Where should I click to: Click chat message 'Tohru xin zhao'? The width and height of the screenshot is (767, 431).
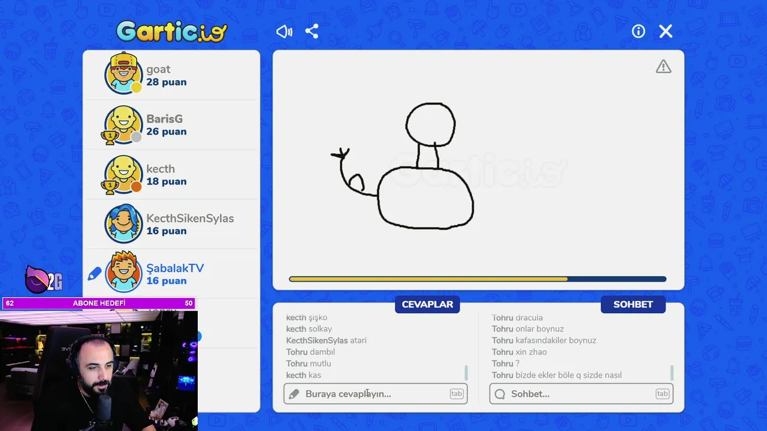click(x=519, y=352)
